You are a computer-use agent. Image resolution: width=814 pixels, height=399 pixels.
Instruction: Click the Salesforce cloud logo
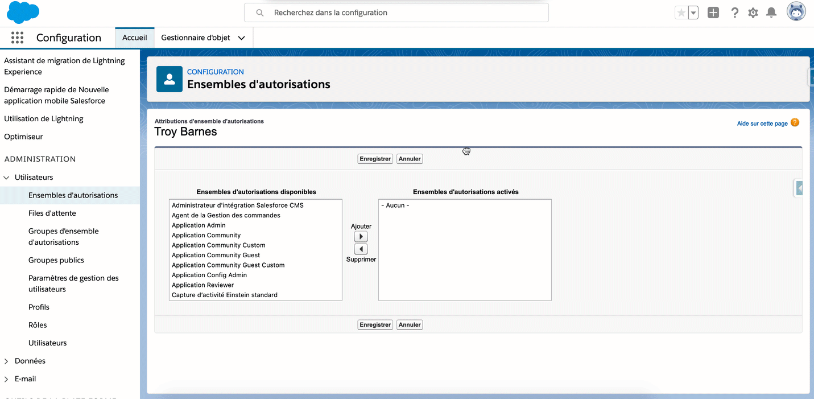click(23, 13)
